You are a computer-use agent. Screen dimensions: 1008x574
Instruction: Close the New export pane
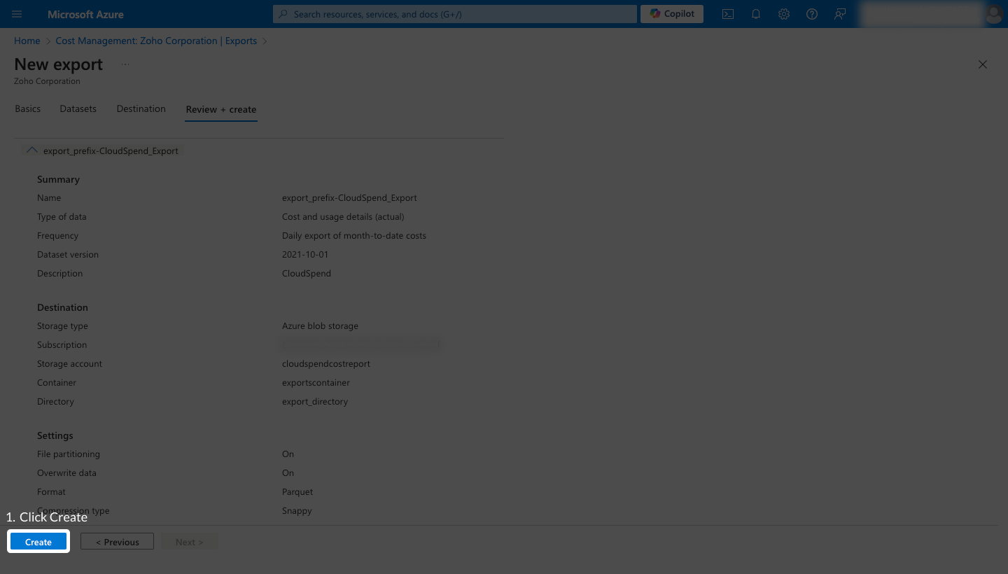point(983,64)
